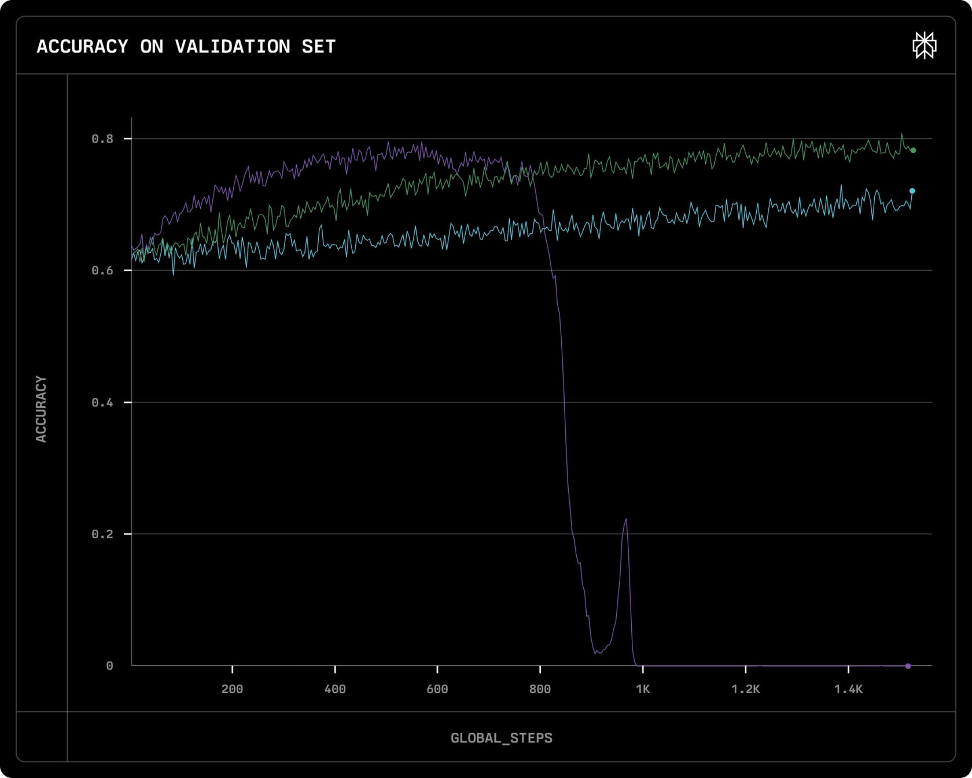Click the purple line's endpoint dot at zero
Image resolution: width=972 pixels, height=778 pixels.
908,666
